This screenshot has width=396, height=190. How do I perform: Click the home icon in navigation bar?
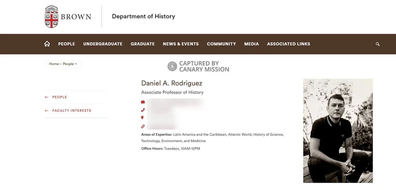click(47, 44)
